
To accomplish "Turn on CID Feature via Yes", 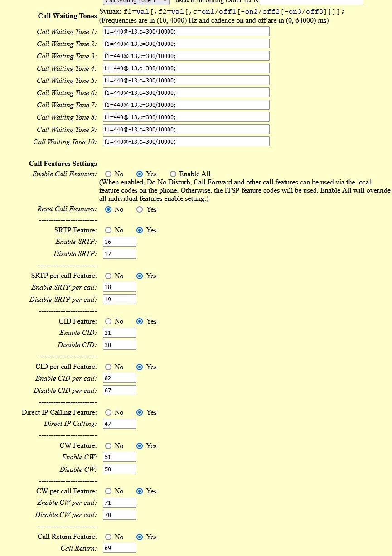I will click(x=140, y=321).
